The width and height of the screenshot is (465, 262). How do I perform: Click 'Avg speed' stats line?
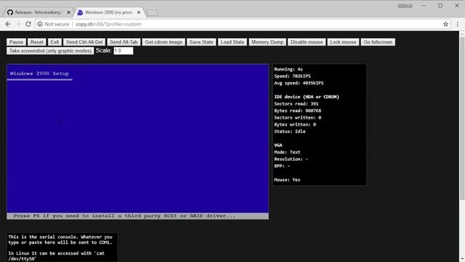click(299, 83)
